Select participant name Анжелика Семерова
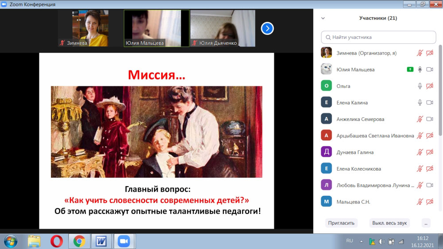Image resolution: width=443 pixels, height=249 pixels. click(360, 119)
